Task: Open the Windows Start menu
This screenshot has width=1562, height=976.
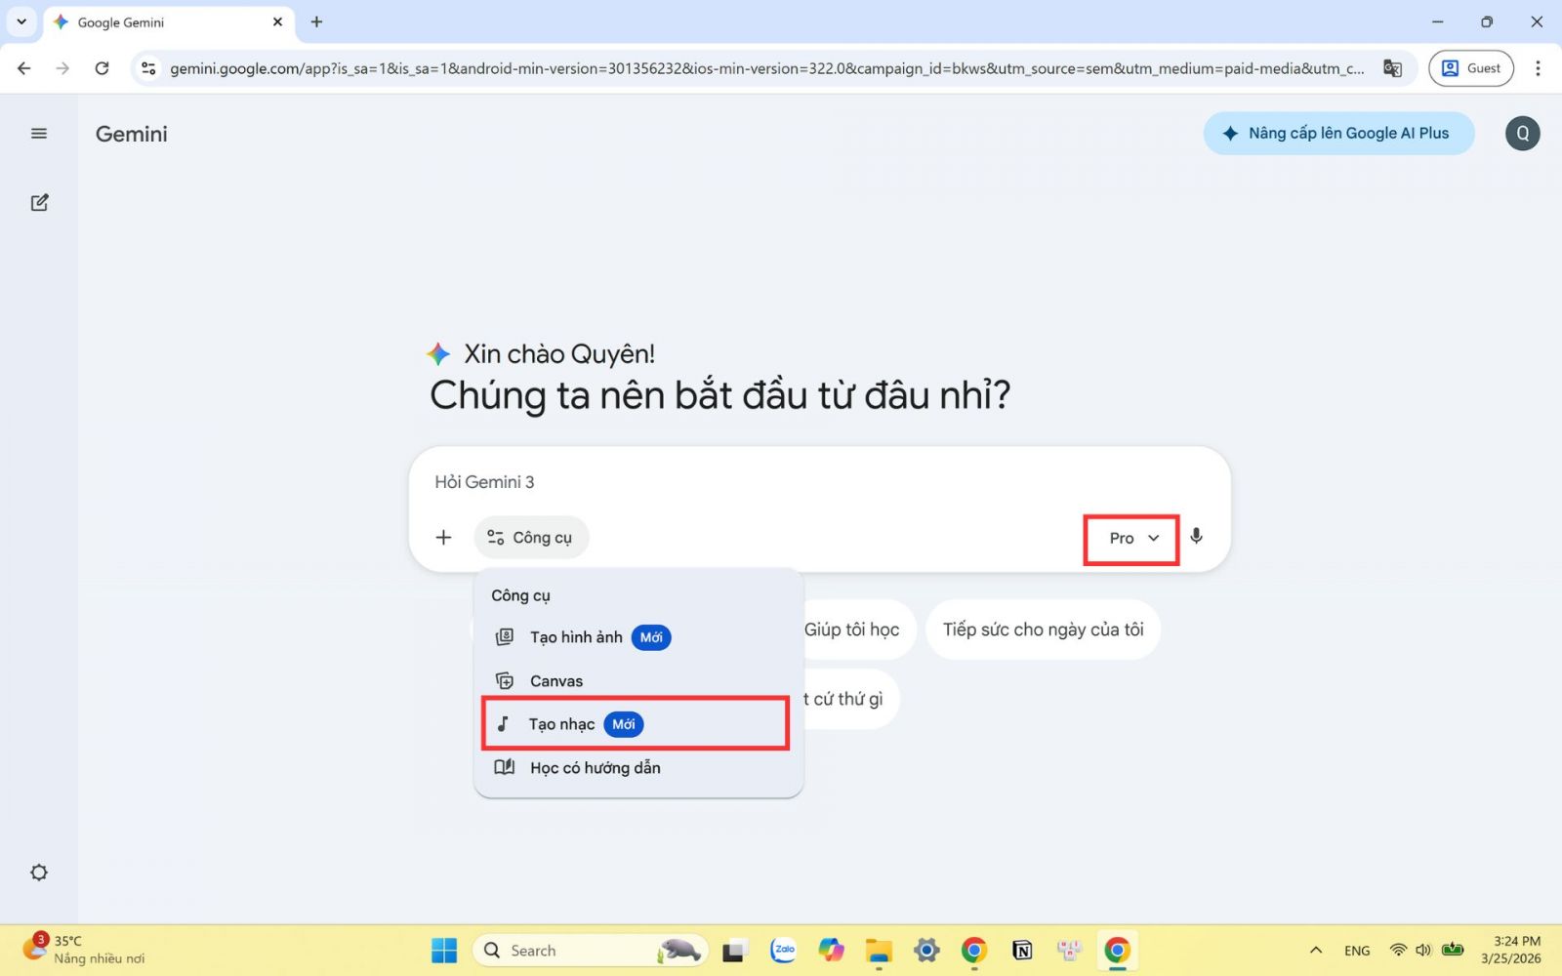Action: (444, 951)
